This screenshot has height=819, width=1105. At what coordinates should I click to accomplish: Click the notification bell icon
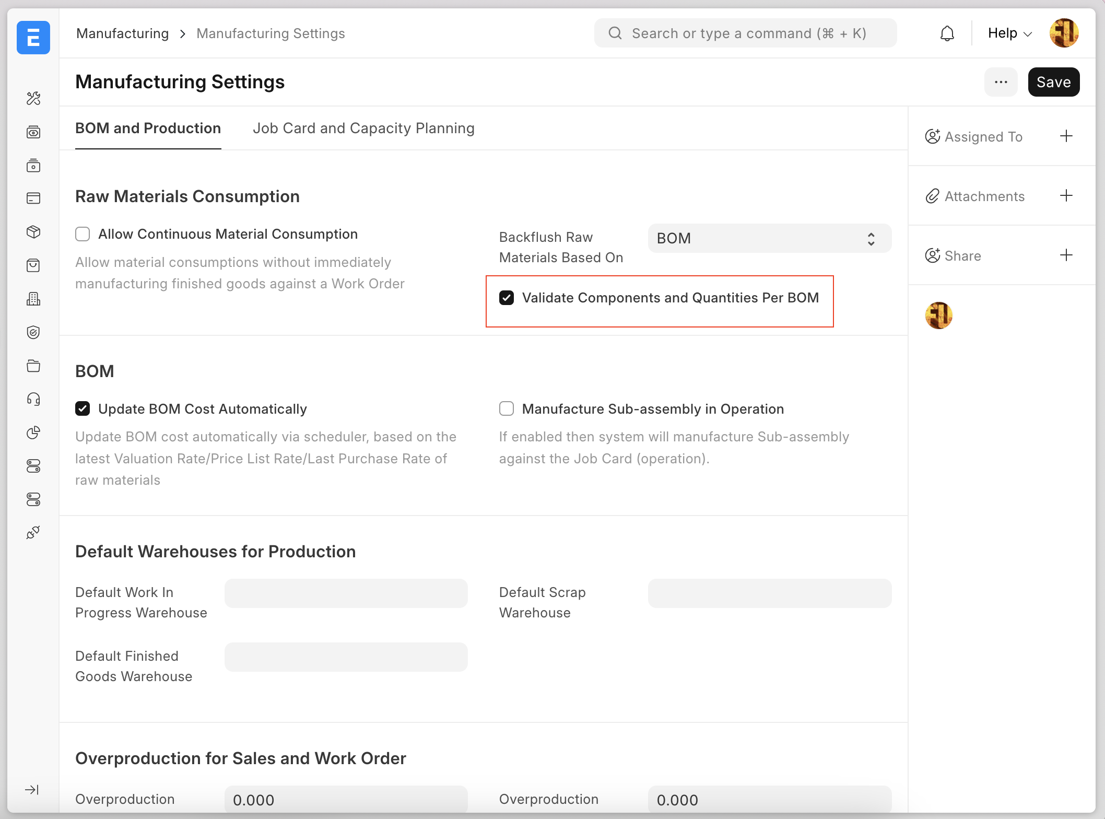(947, 33)
